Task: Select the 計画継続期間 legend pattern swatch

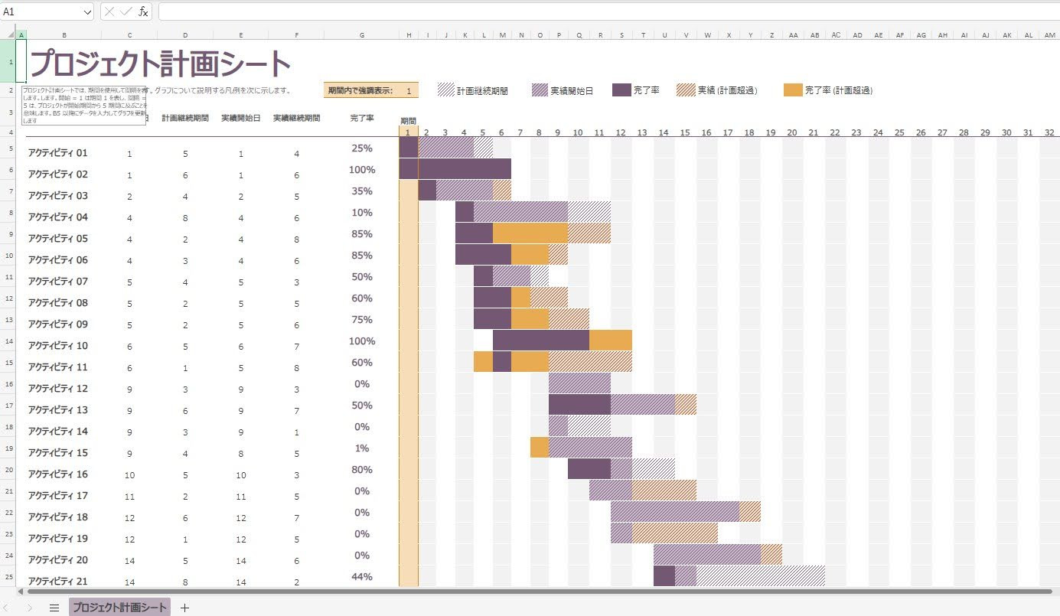Action: pyautogui.click(x=446, y=90)
